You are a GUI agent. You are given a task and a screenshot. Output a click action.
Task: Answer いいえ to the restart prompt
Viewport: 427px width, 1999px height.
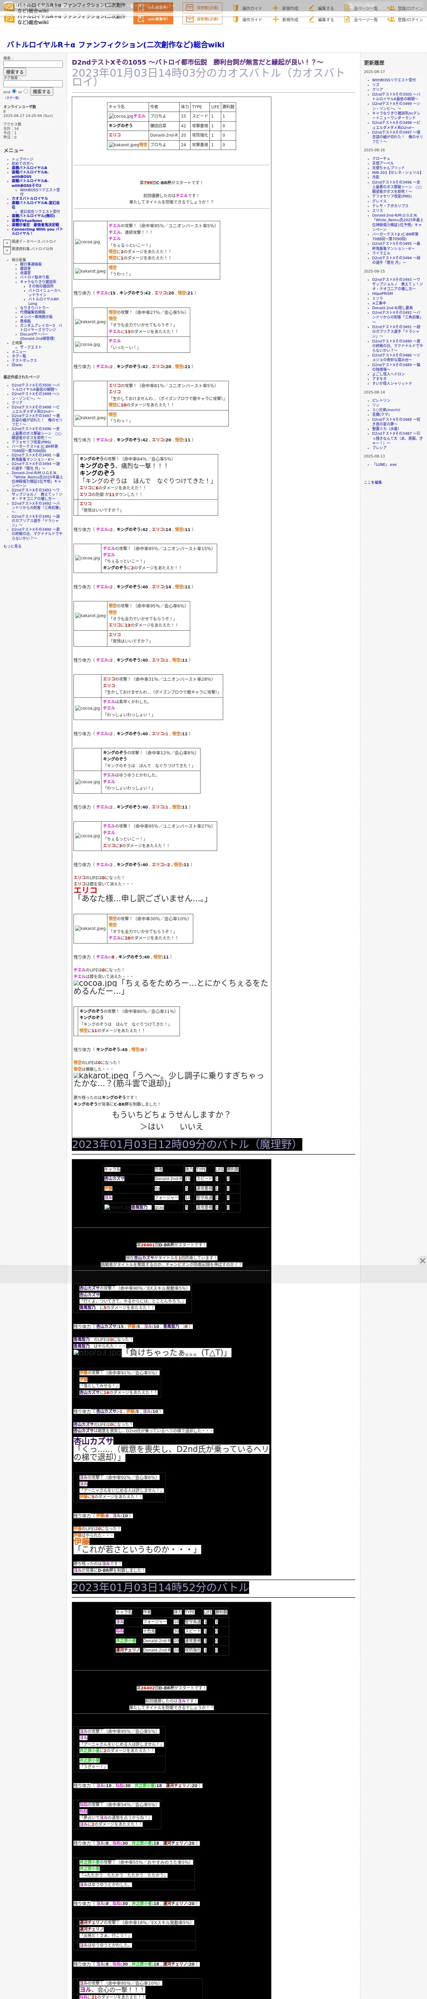pyautogui.click(x=192, y=1127)
